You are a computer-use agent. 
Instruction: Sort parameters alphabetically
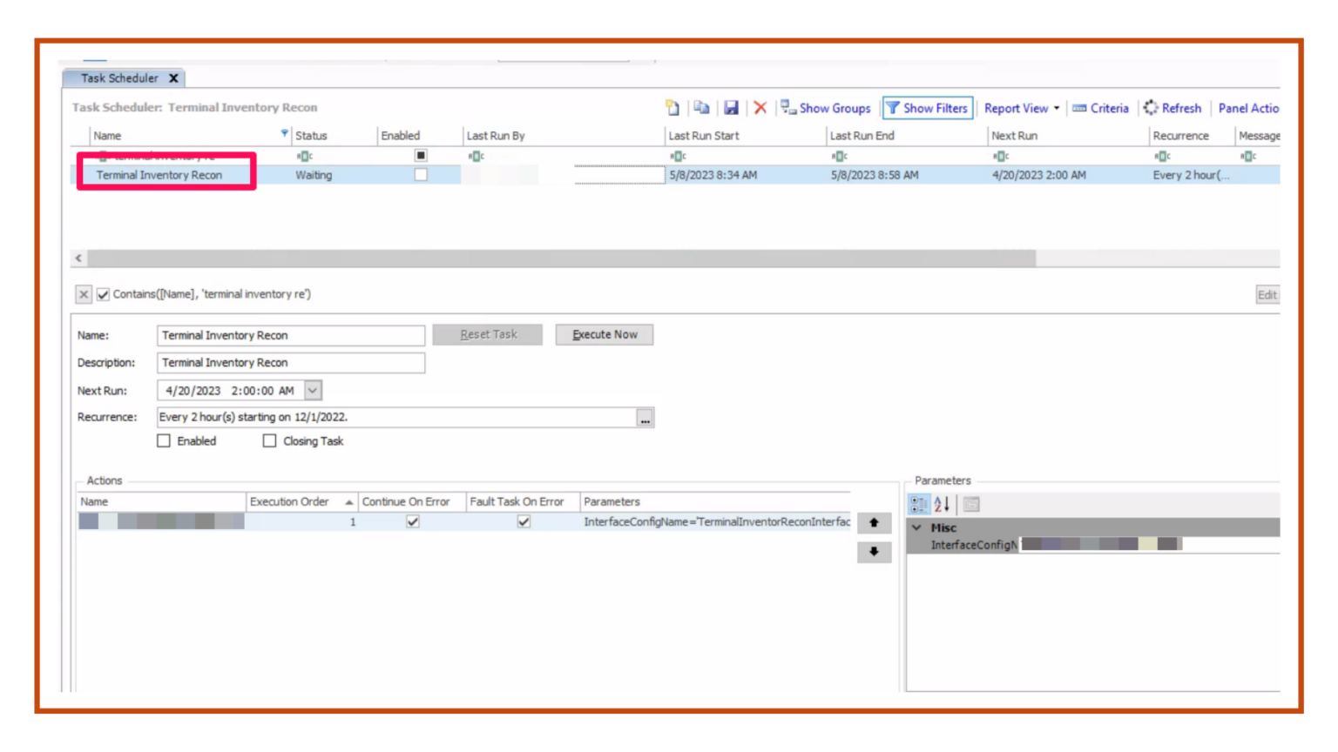(x=942, y=504)
